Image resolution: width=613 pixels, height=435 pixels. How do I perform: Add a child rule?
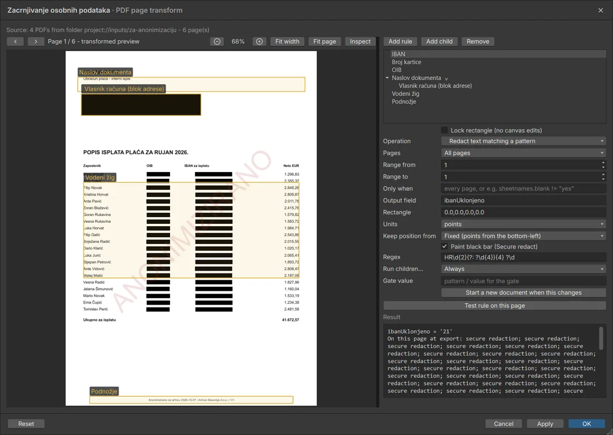[x=439, y=41]
